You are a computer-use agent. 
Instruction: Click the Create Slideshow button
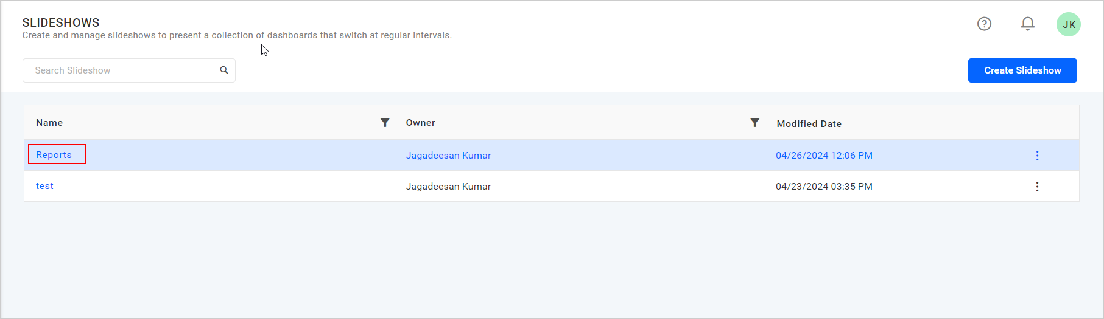click(x=1022, y=70)
